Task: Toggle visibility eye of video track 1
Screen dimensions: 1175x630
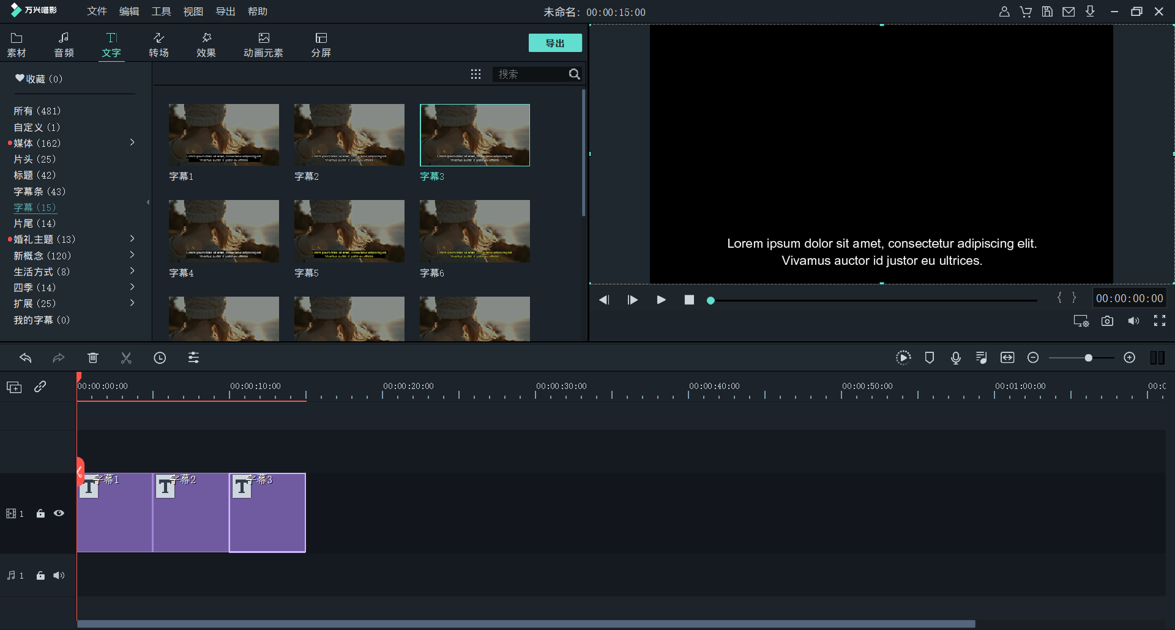Action: point(59,514)
